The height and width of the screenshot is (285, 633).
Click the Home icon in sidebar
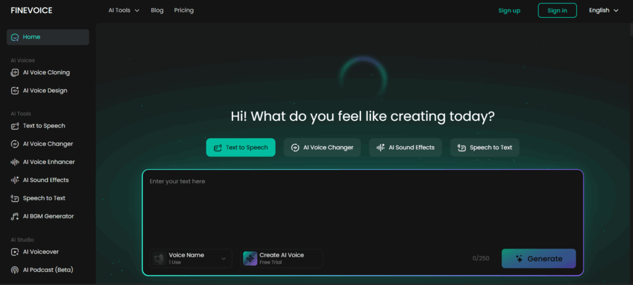15,37
